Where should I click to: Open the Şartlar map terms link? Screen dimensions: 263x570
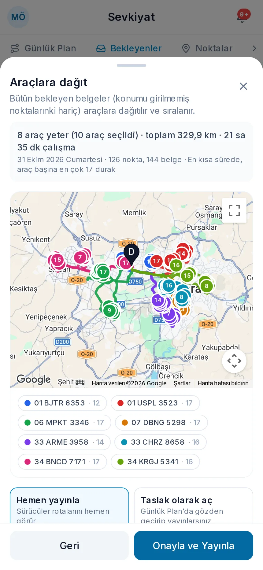tap(182, 383)
